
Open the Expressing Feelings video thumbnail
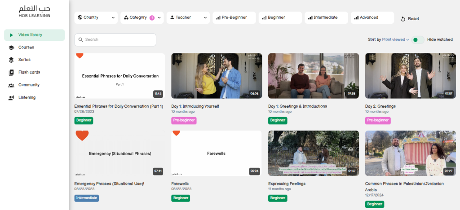point(313,153)
